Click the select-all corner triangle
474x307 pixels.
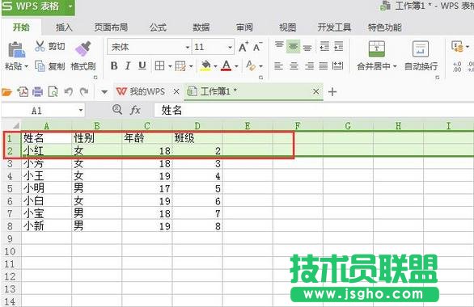tap(15, 125)
